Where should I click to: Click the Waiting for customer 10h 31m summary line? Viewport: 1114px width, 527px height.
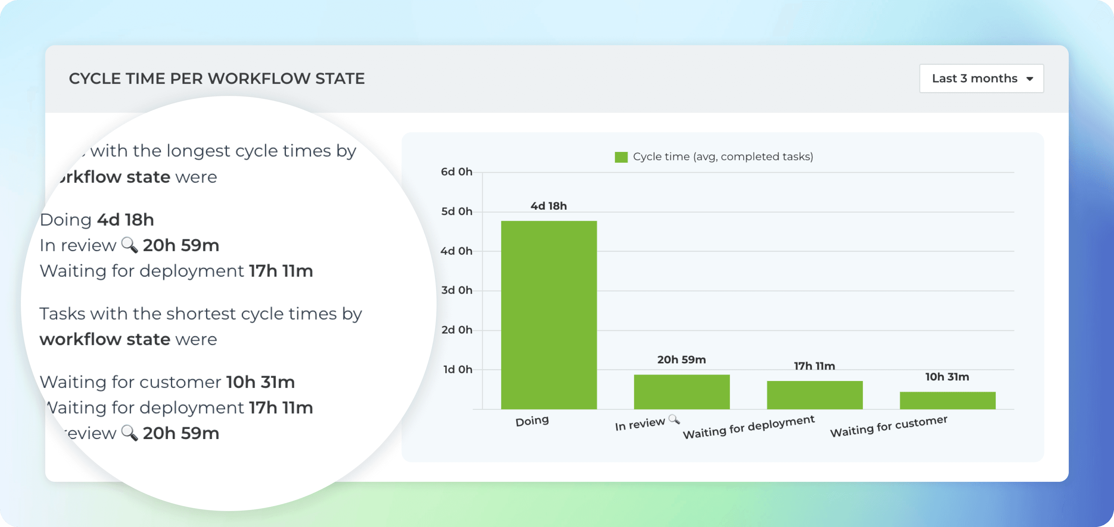click(167, 382)
